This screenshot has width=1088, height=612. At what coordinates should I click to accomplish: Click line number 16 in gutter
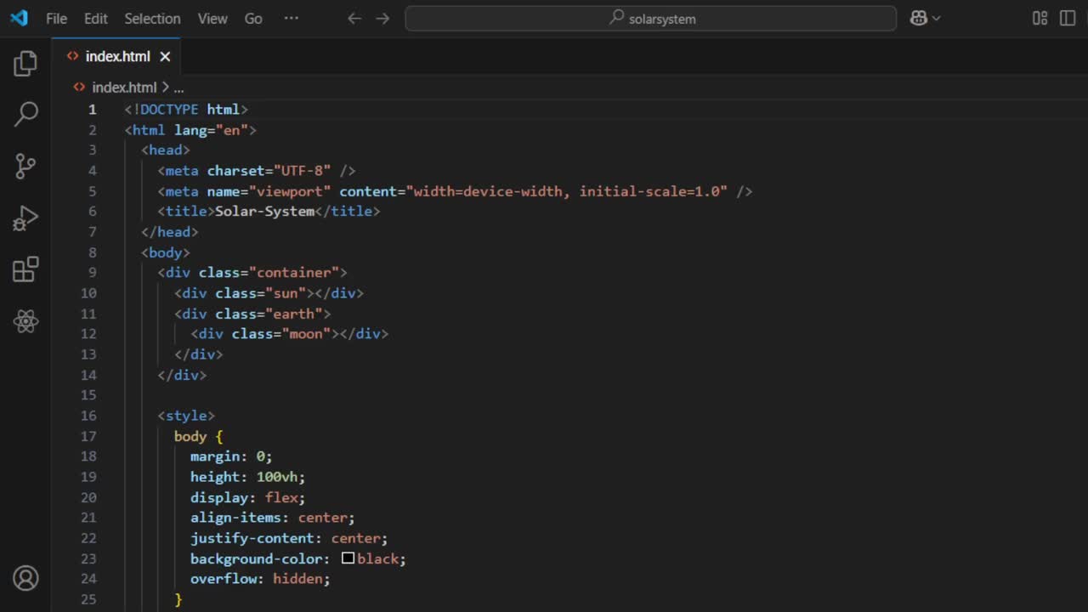(x=88, y=416)
